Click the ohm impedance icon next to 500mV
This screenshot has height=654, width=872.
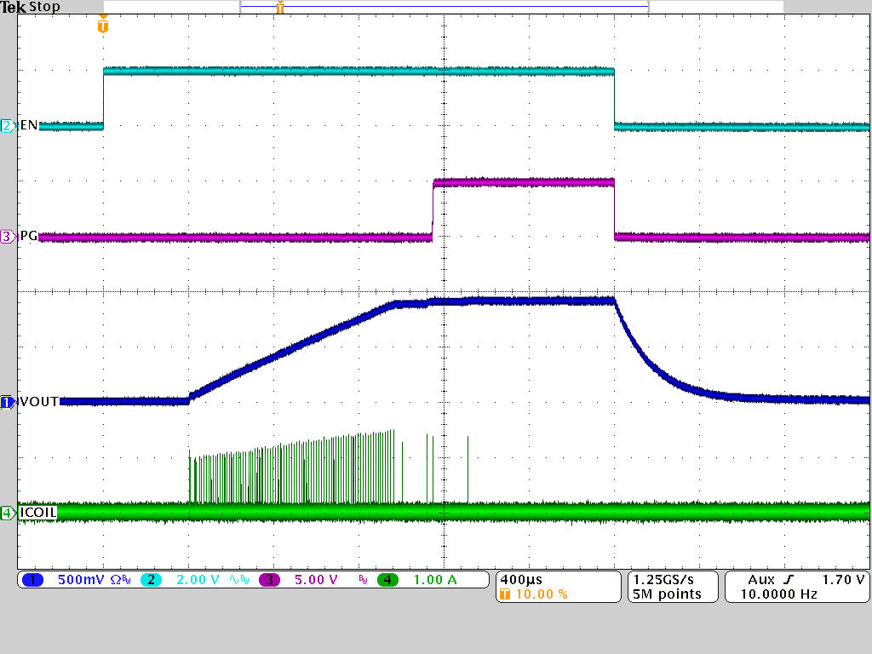[x=114, y=579]
